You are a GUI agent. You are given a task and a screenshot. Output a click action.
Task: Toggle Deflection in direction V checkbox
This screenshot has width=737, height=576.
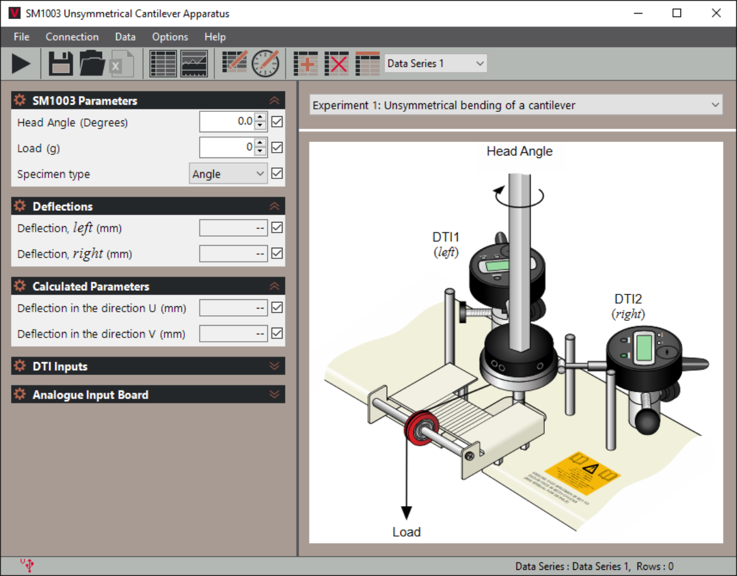(x=277, y=333)
